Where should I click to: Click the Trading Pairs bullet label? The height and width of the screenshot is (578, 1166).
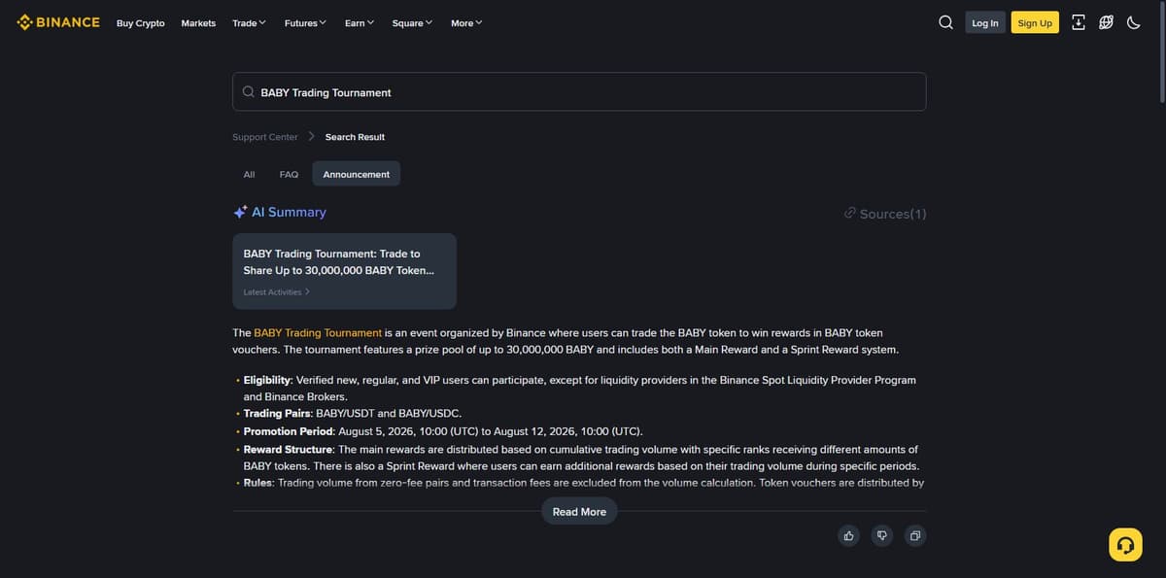[x=278, y=413]
